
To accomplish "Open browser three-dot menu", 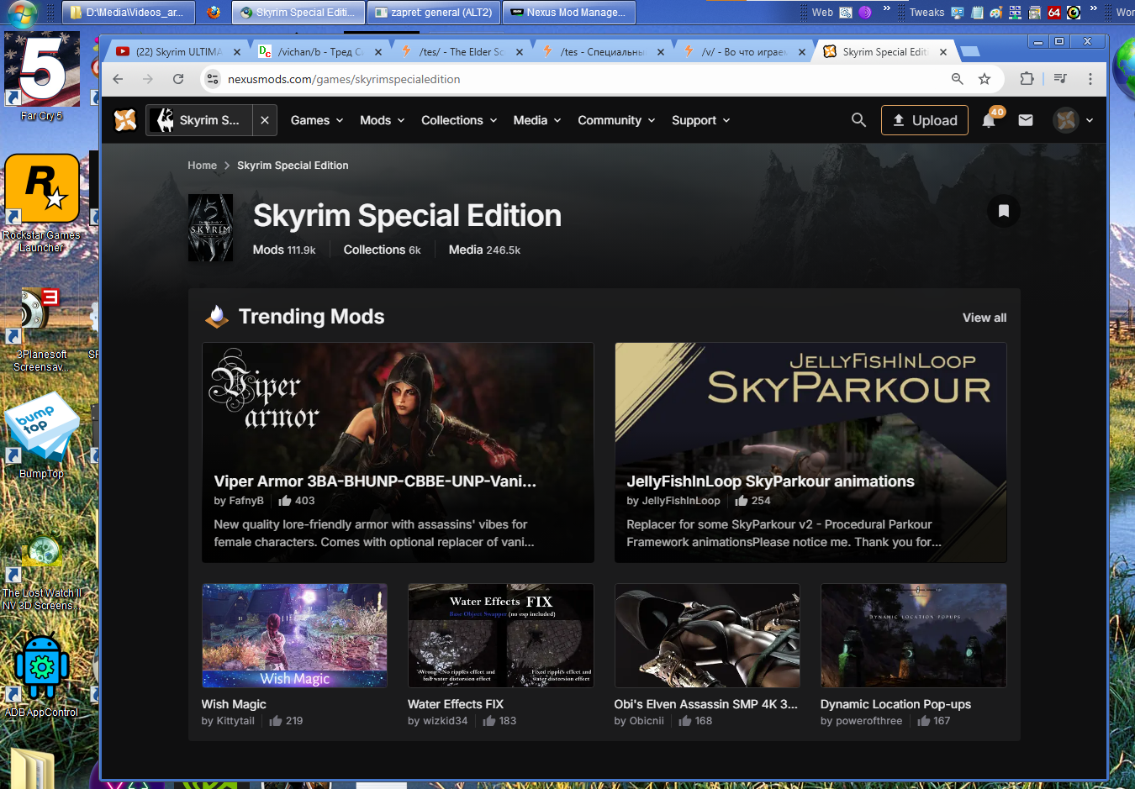I will [x=1090, y=79].
